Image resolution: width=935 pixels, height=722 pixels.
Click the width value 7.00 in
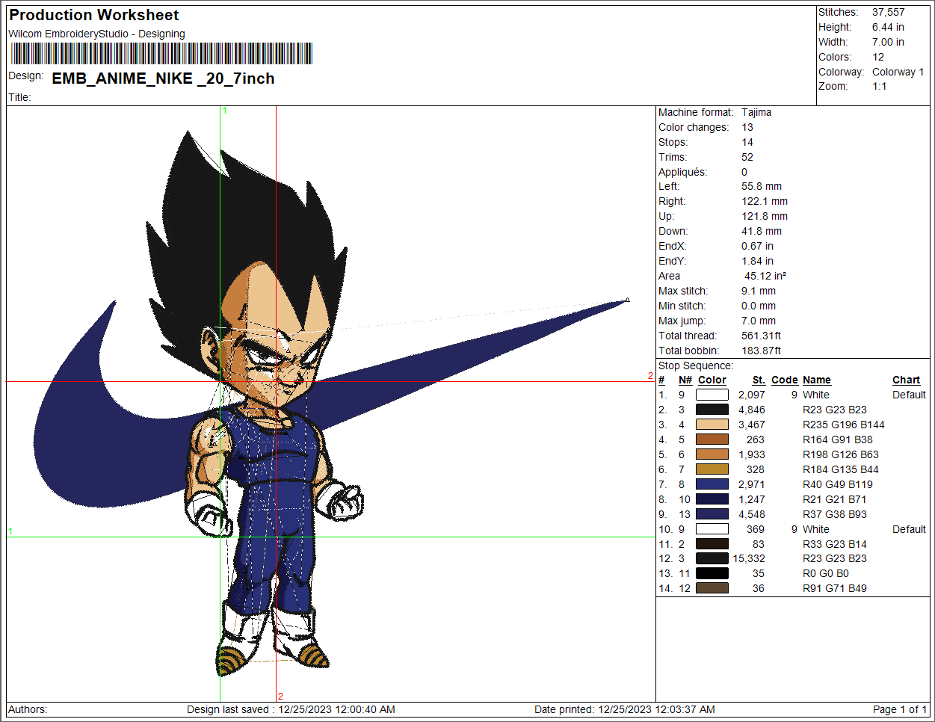pos(888,42)
